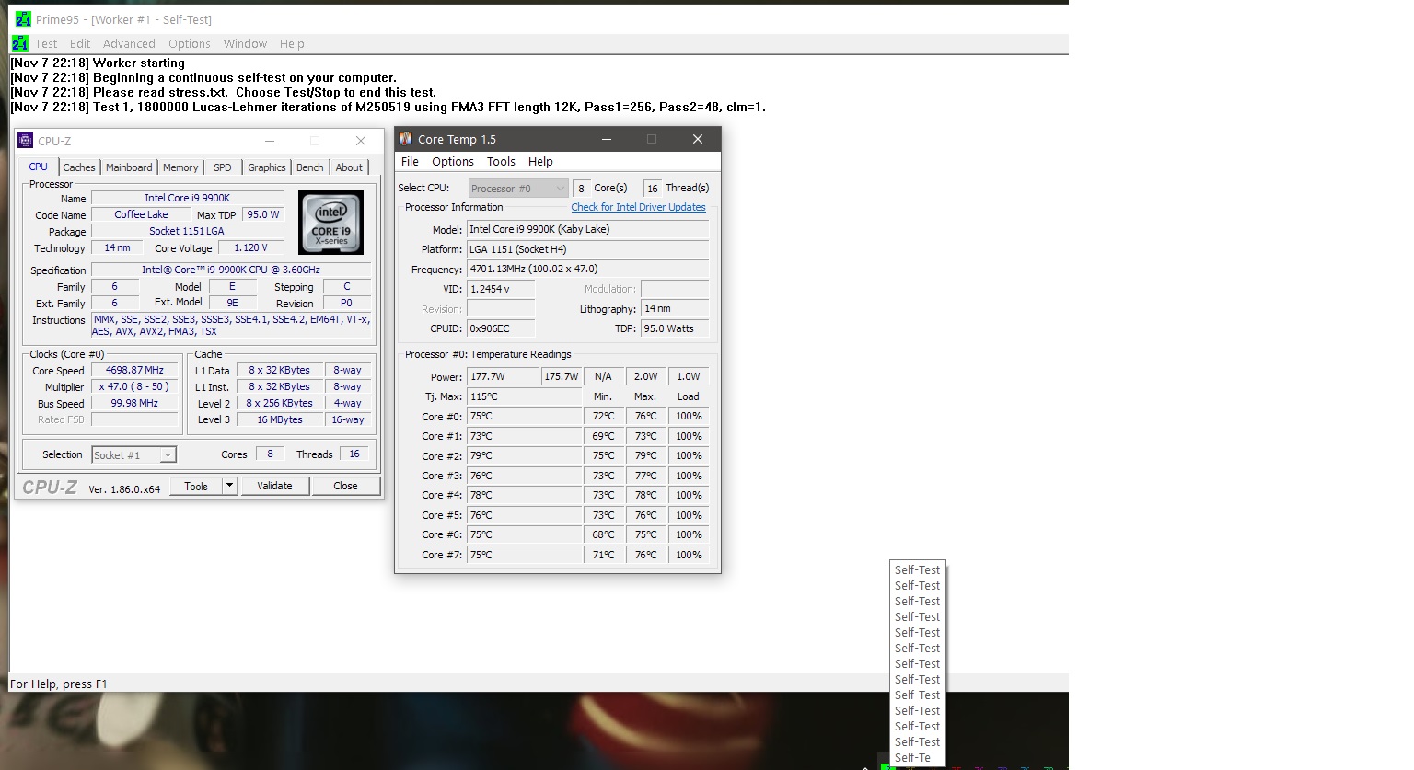Screen dimensions: 1414x770
Task: Switch to the SPD tab in CPU-Z
Action: point(223,167)
